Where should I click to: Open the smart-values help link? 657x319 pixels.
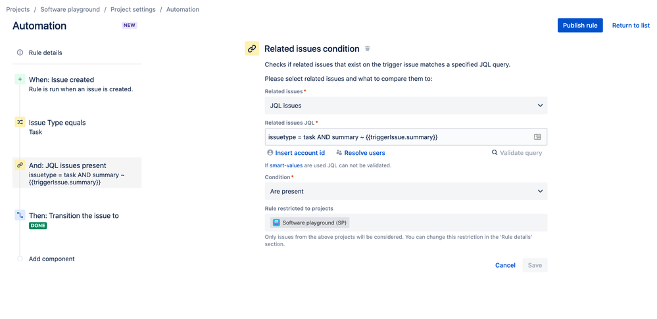286,165
